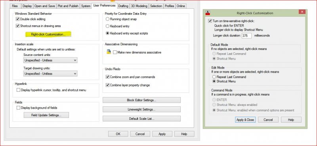Image resolution: width=317 pixels, height=146 pixels.
Task: Click OK in Options dialog
Action: 118,134
